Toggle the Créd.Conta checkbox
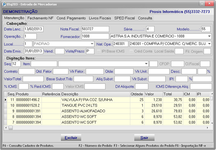Viewport: 216px width, 150px height. pyautogui.click(x=131, y=51)
